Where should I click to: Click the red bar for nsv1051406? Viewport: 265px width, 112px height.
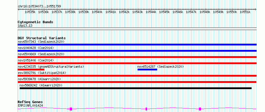click(x=137, y=63)
